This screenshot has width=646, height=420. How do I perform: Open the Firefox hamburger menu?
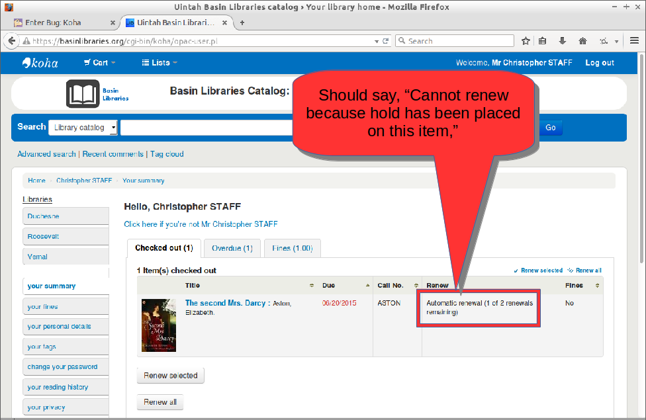(x=634, y=41)
